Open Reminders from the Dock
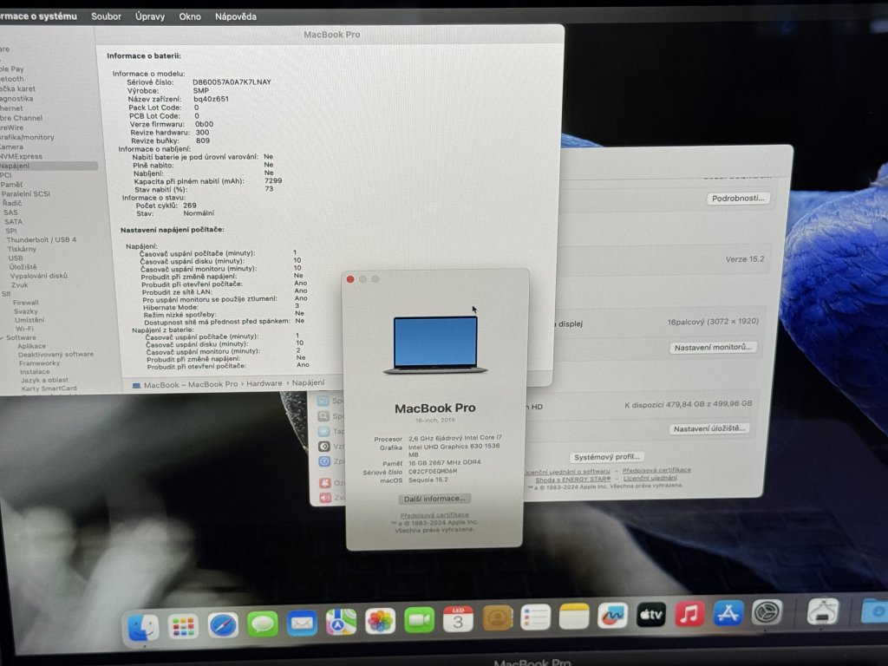Screen dimensions: 888x666 (536, 617)
